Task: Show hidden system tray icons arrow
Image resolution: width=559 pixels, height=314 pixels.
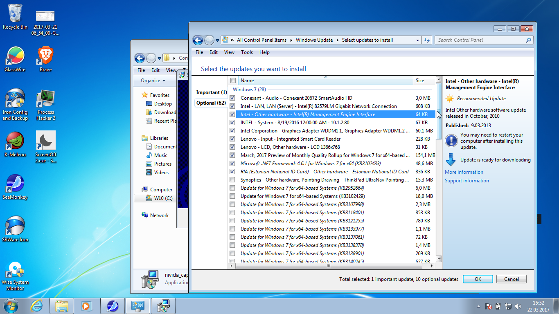Action: click(478, 306)
